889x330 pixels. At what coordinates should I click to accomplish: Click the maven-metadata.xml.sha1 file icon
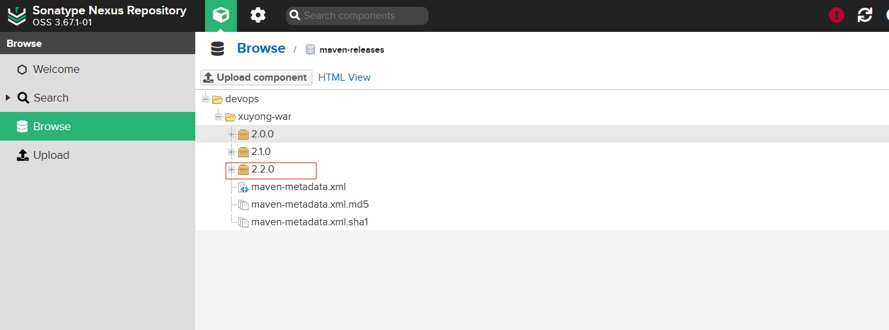point(243,223)
